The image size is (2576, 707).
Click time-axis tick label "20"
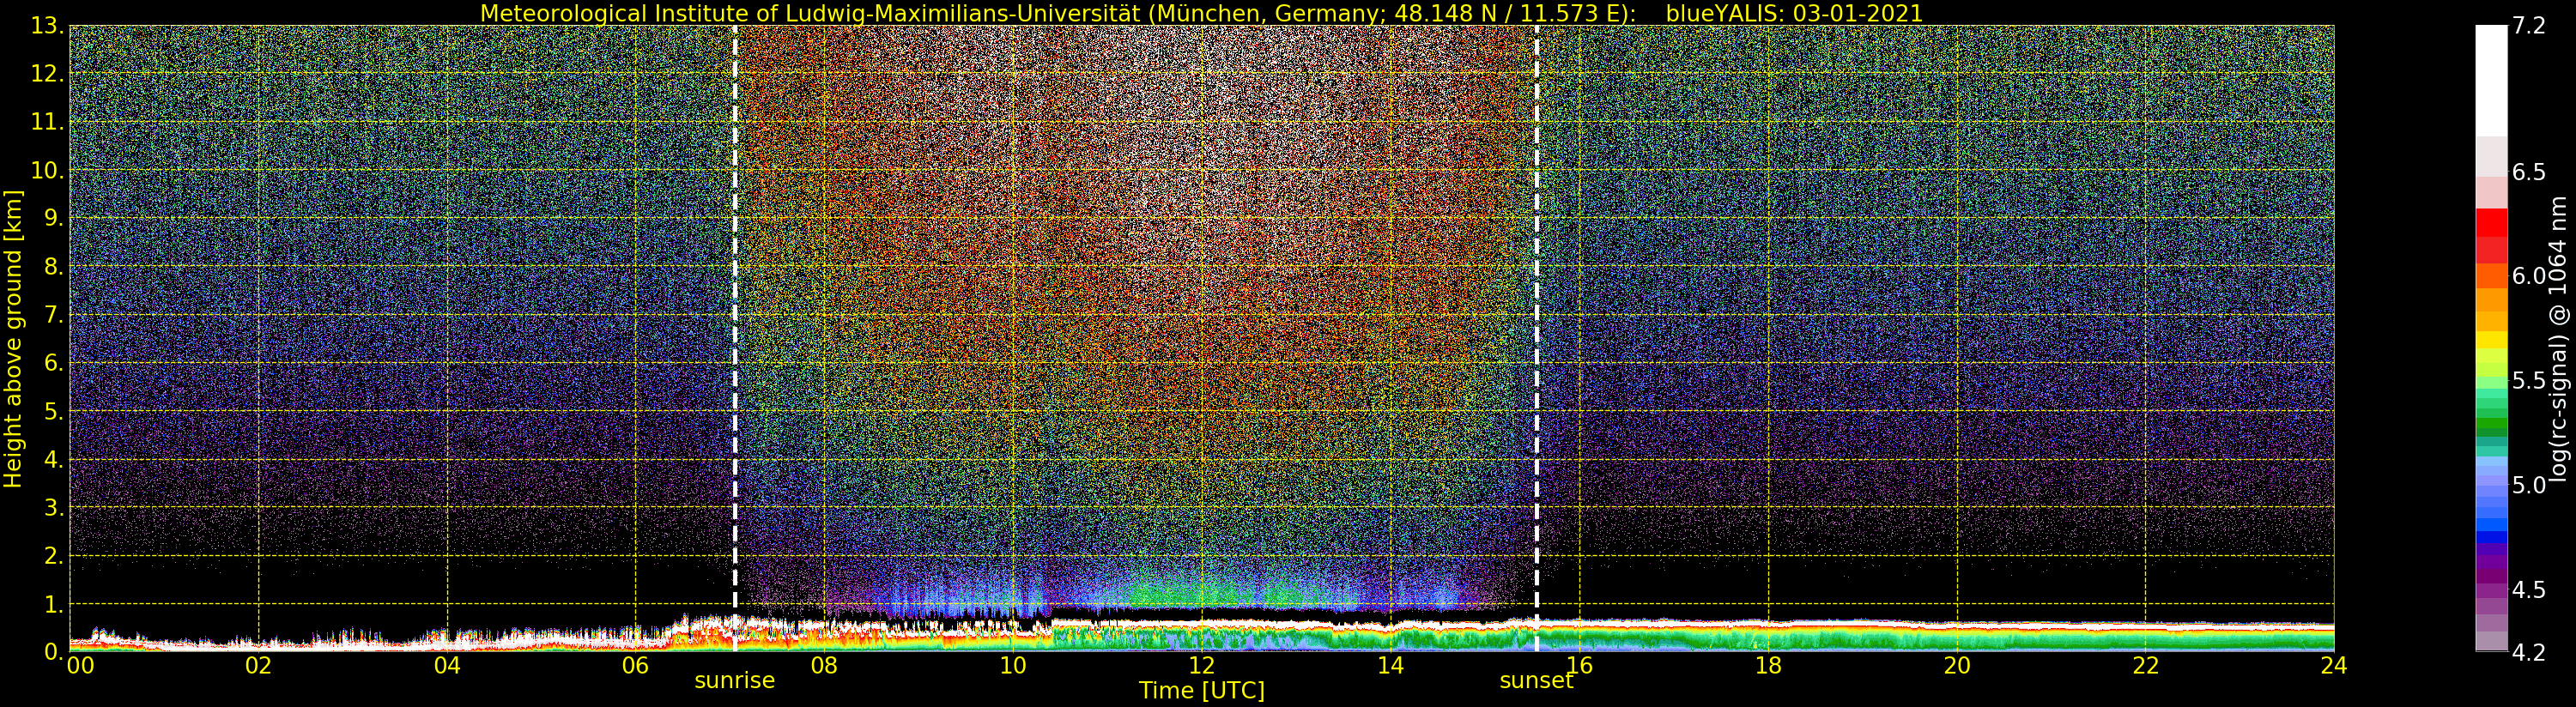[x=1957, y=666]
